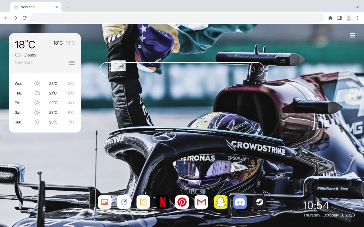Click the browser back arrow
Screen dimensions: 364x227
click(x=6, y=18)
